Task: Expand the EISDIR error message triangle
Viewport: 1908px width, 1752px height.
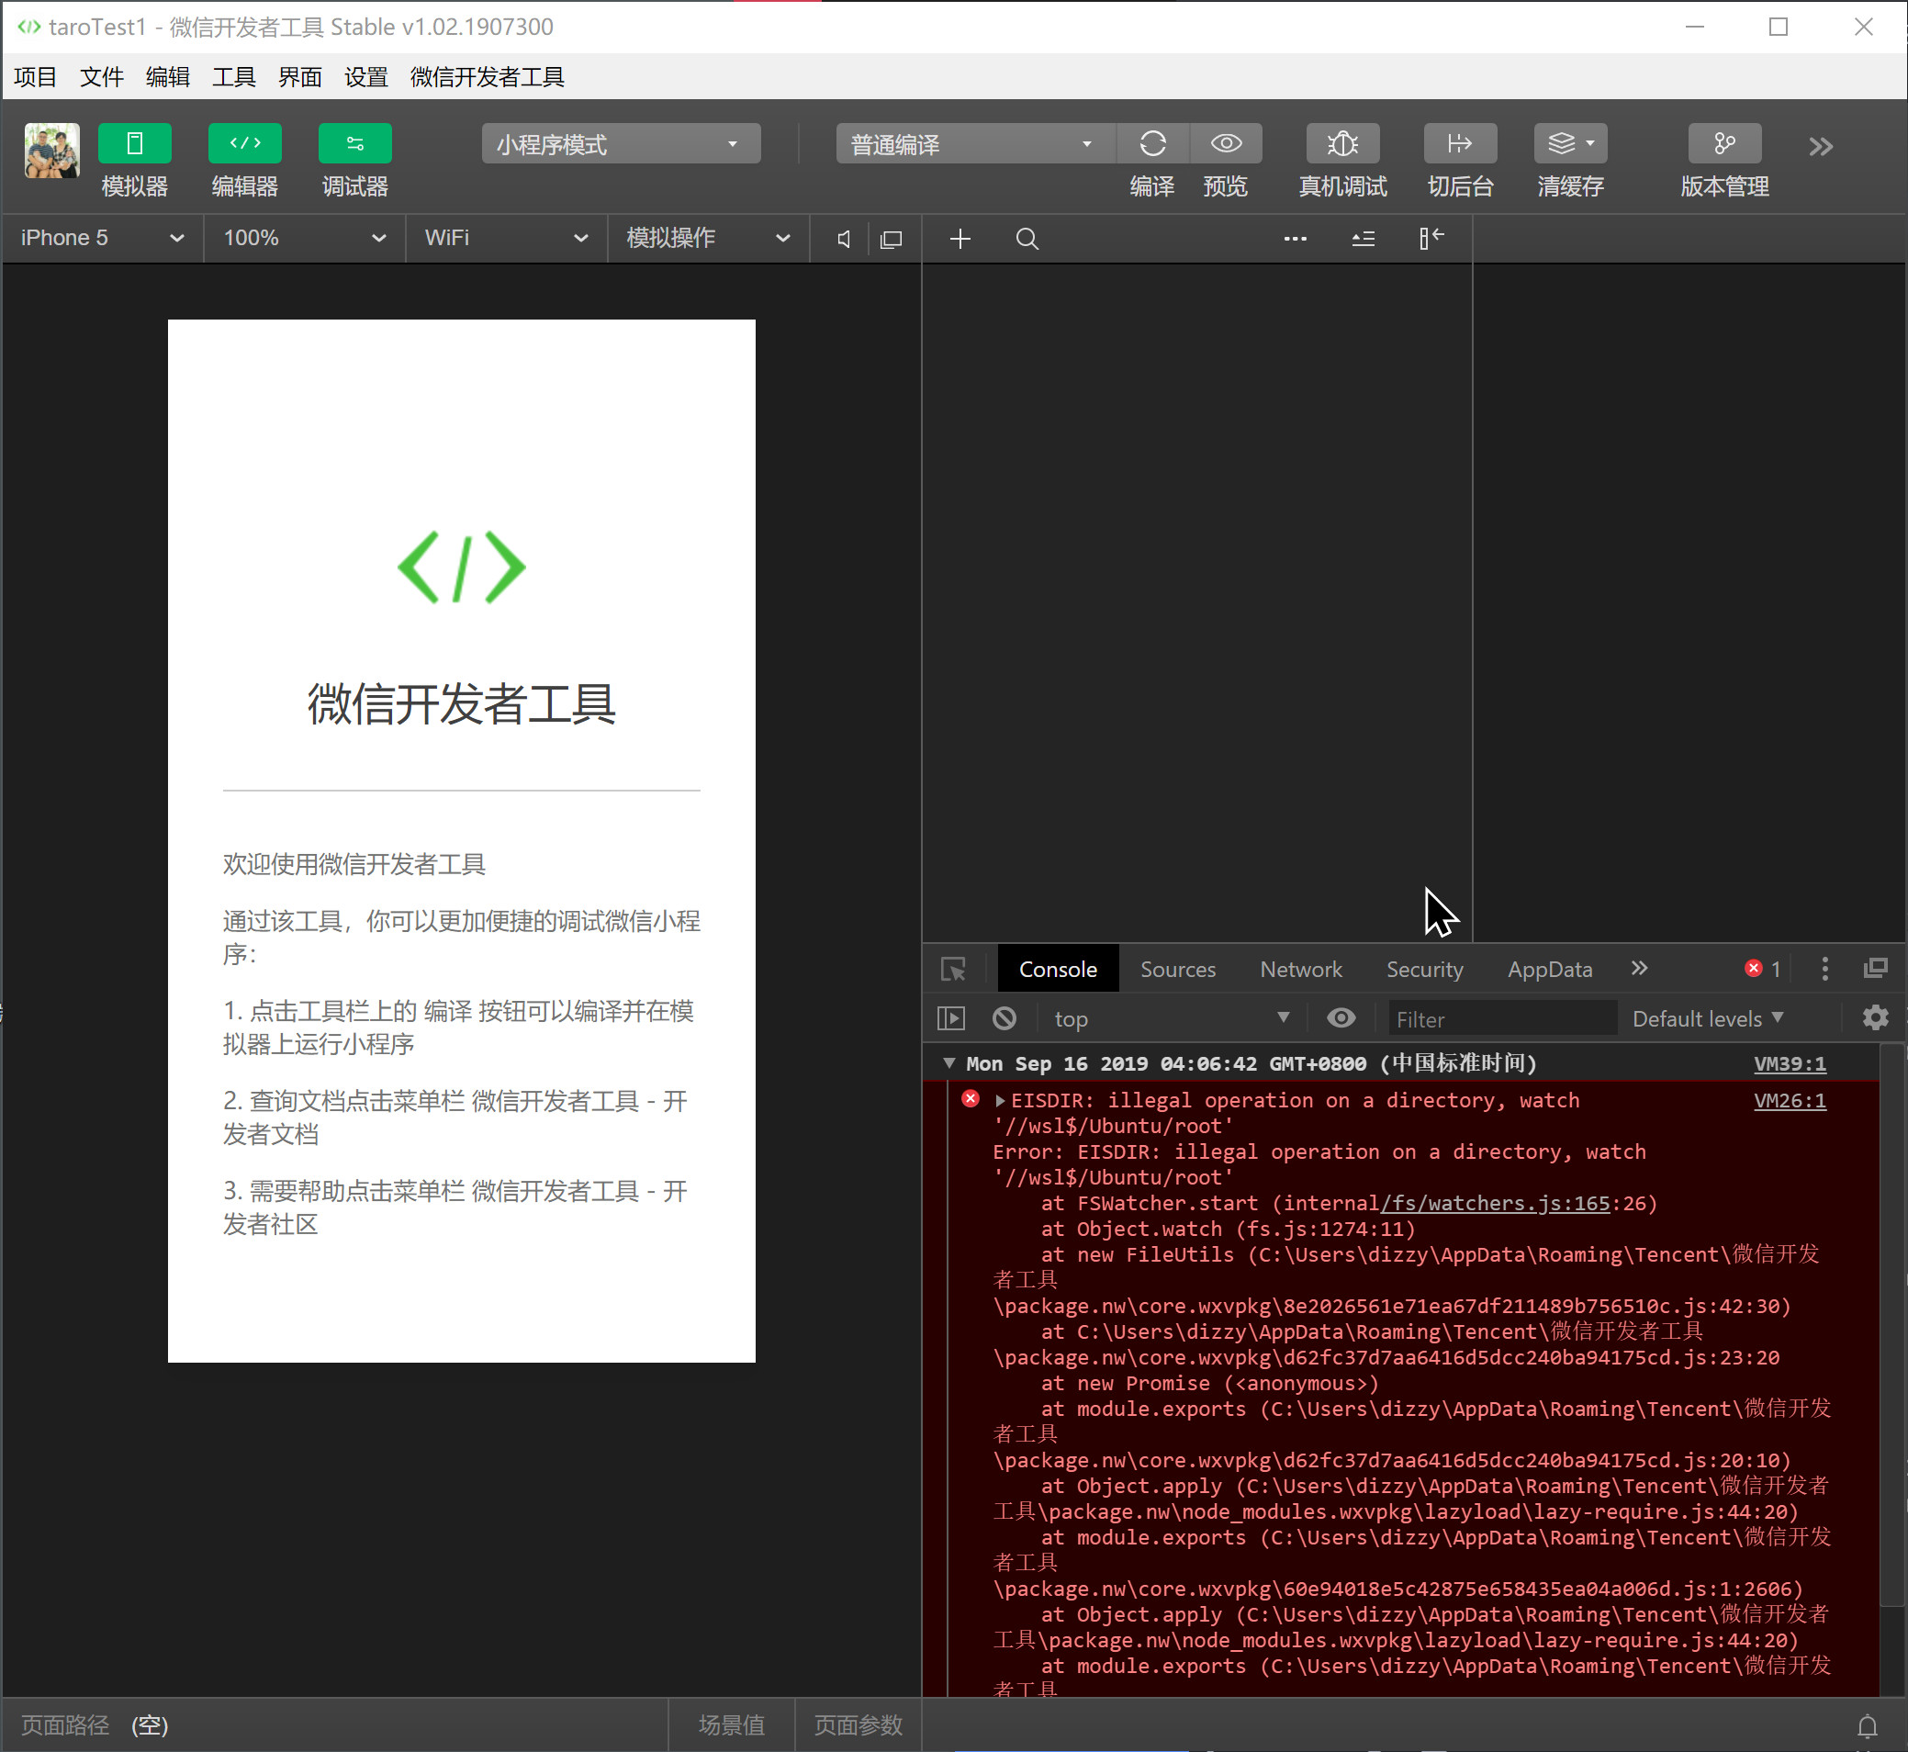Action: tap(999, 1101)
